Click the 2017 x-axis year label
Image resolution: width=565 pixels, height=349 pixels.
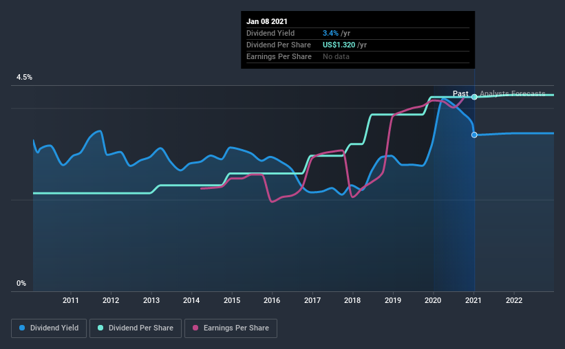coord(312,300)
